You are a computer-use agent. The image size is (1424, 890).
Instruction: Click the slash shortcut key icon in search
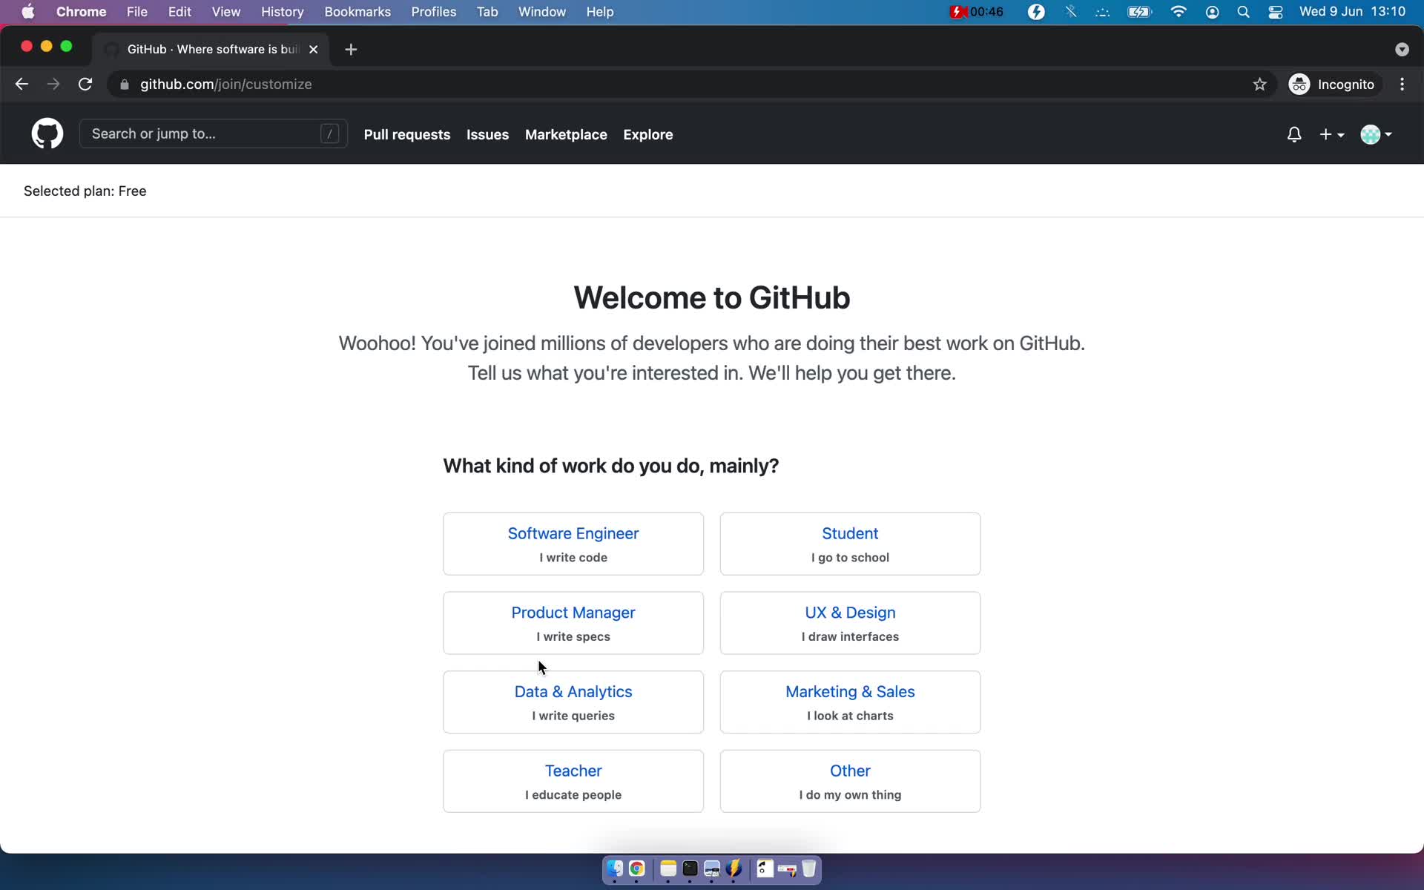click(329, 133)
